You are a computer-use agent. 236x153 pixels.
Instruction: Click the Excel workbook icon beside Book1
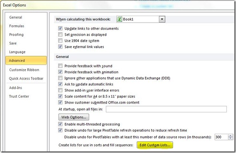pos(119,19)
